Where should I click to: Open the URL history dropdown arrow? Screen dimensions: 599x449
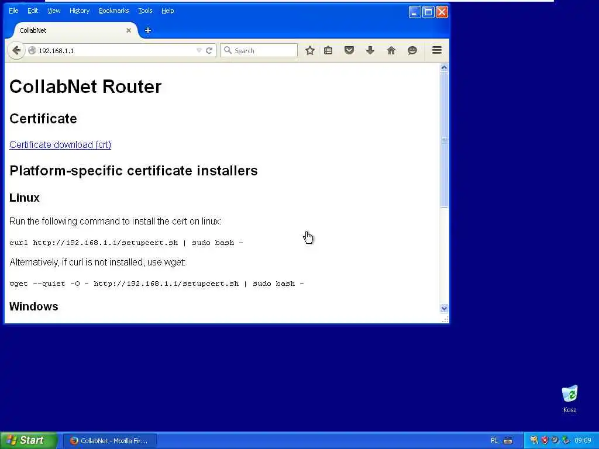pos(199,50)
